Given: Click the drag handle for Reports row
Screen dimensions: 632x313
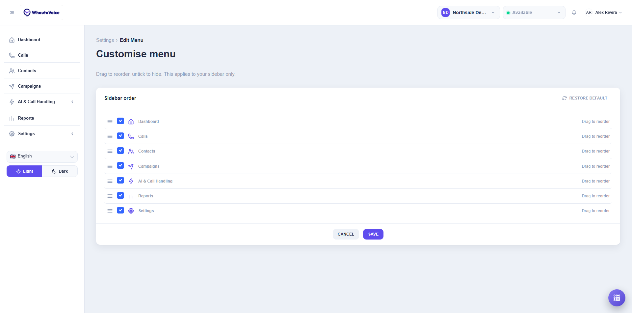Looking at the screenshot, I should [x=110, y=196].
